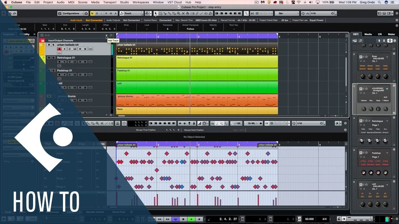Image resolution: width=399 pixels, height=224 pixels.
Task: Open the Bass HALnSnSE rack slot dropdown arrow
Action: (x=387, y=57)
